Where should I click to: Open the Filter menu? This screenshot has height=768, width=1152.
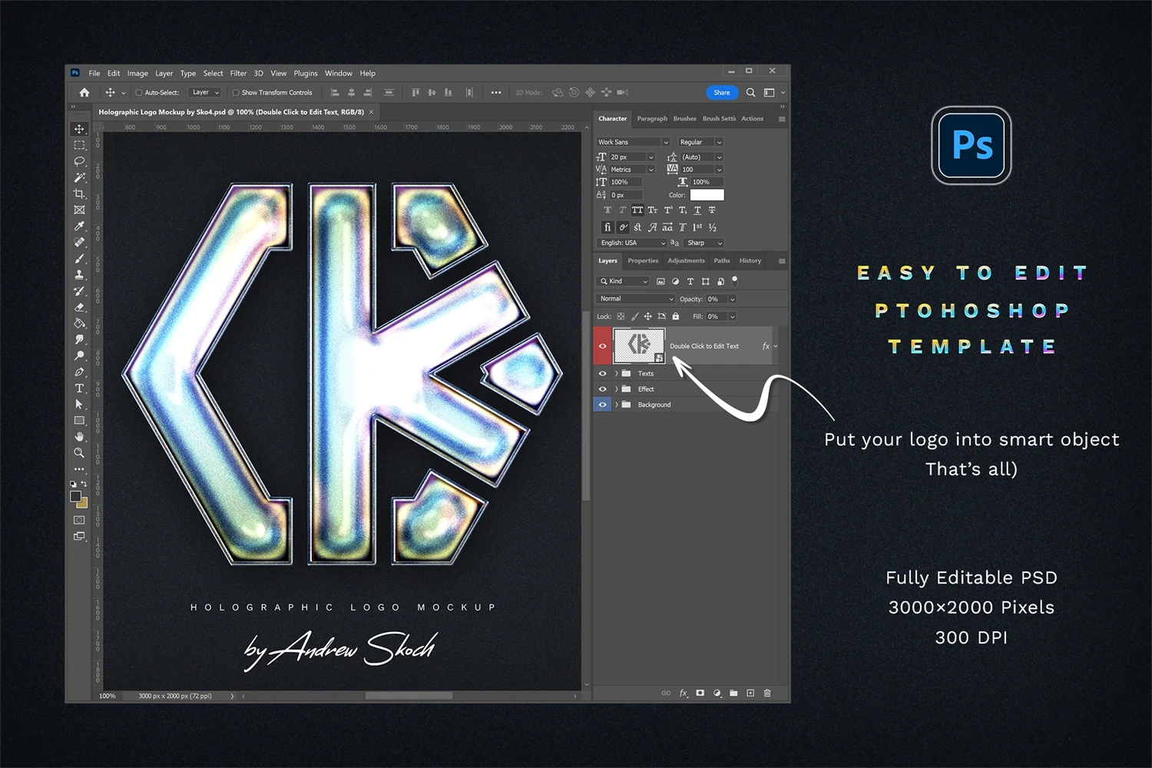pyautogui.click(x=238, y=74)
